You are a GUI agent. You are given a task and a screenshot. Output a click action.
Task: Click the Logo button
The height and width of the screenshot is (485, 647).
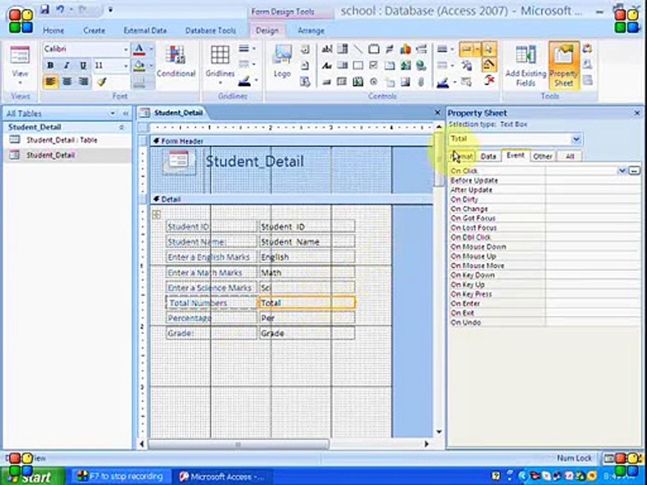(x=282, y=61)
